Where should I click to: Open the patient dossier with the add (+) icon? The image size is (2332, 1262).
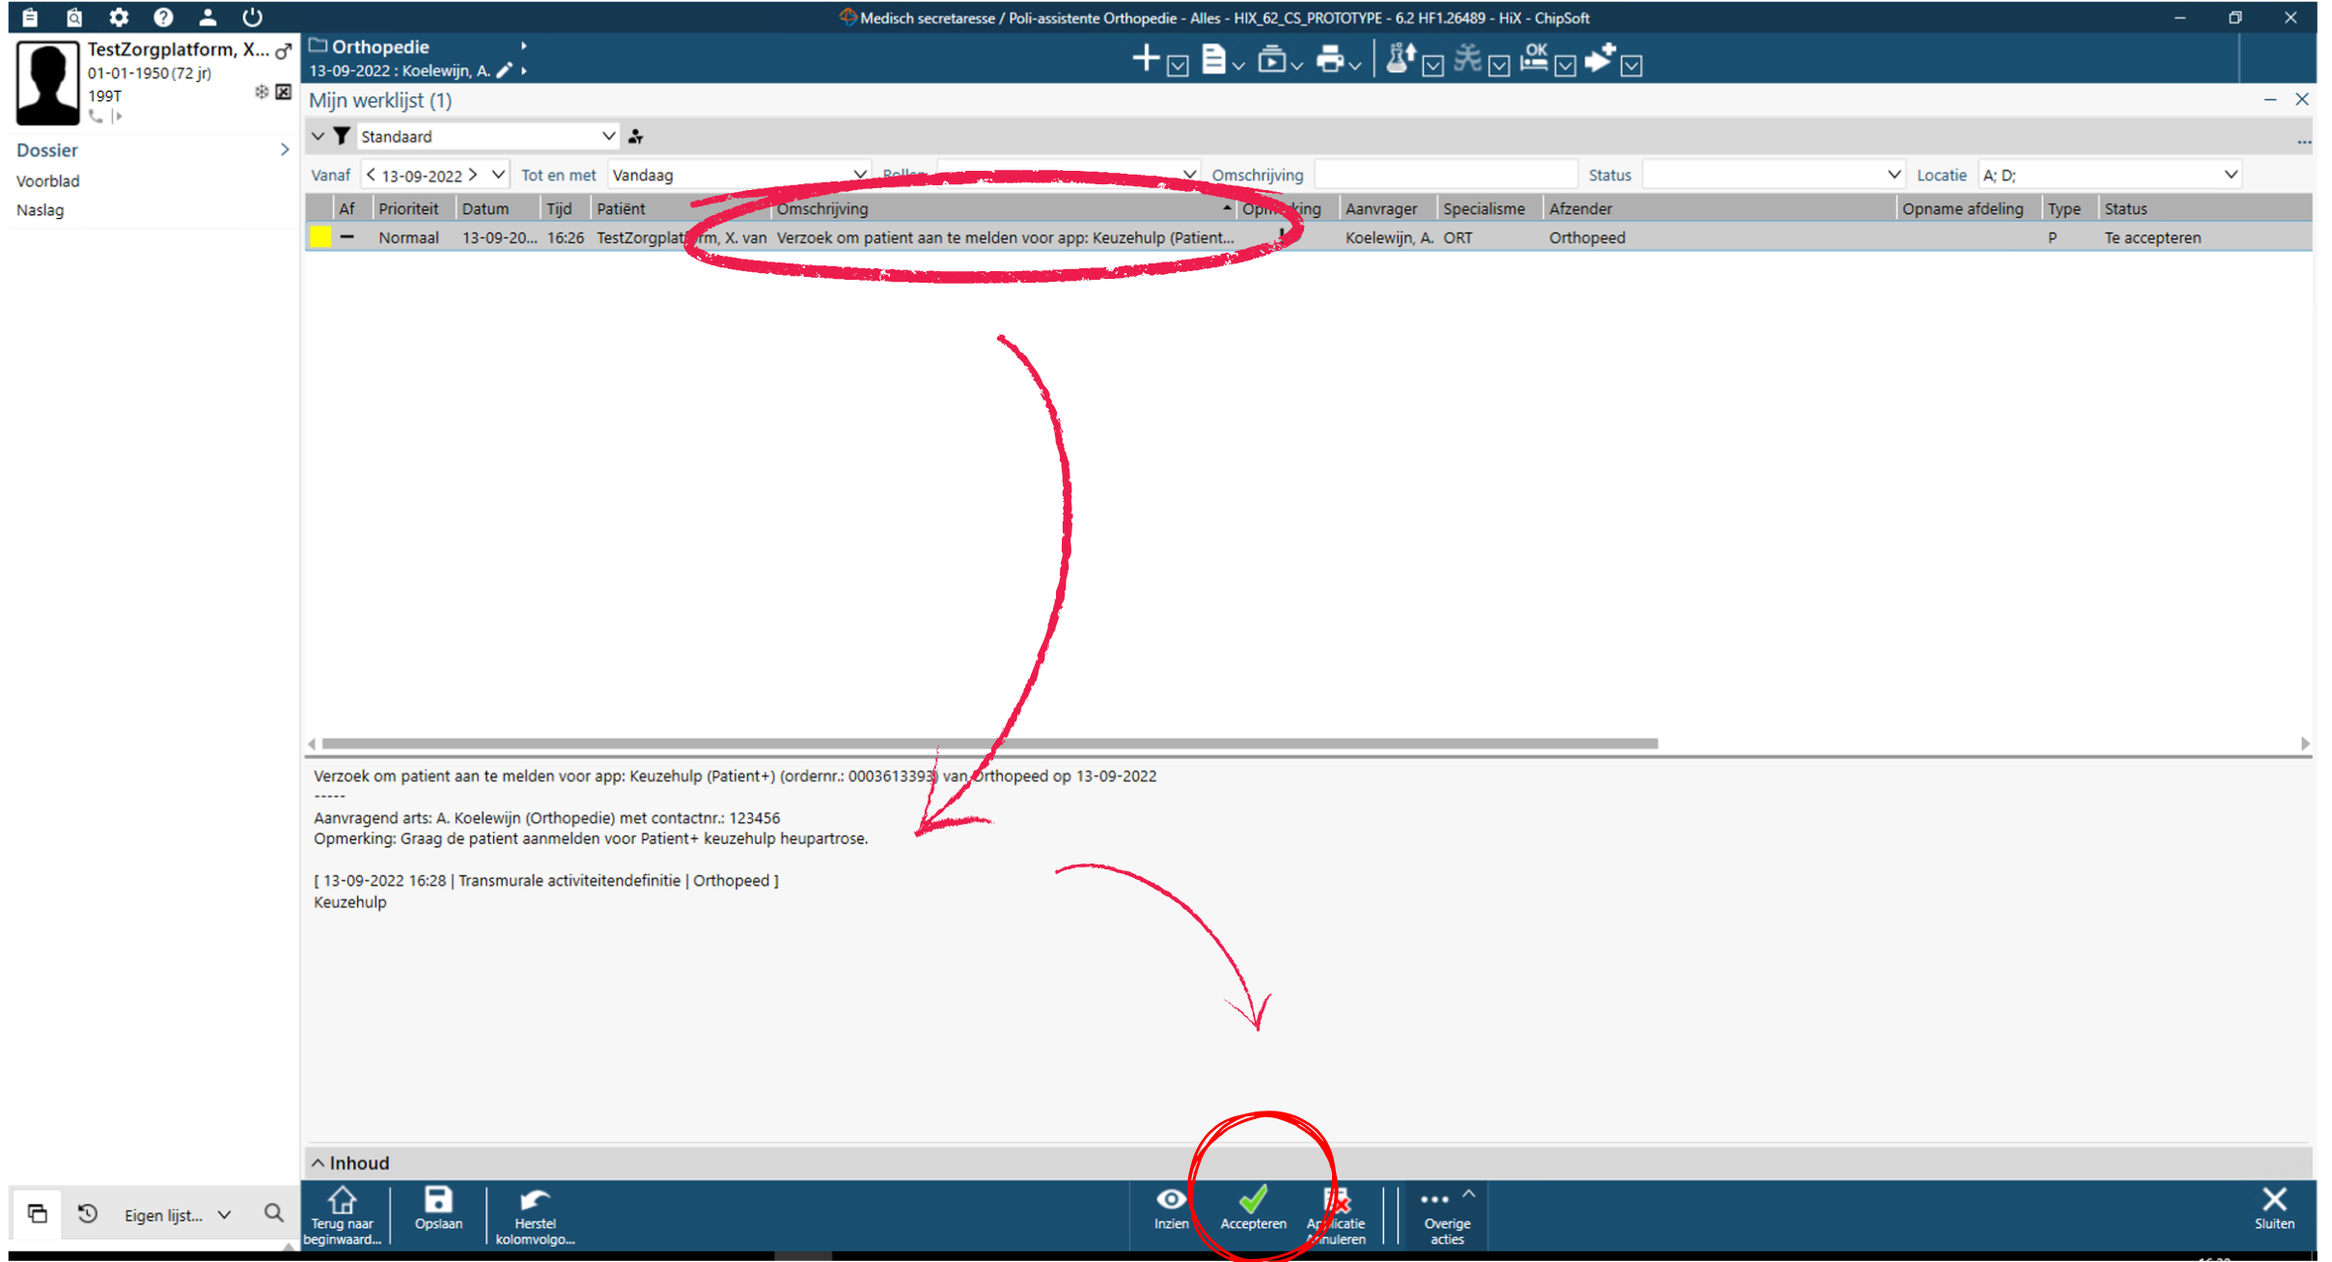1145,58
